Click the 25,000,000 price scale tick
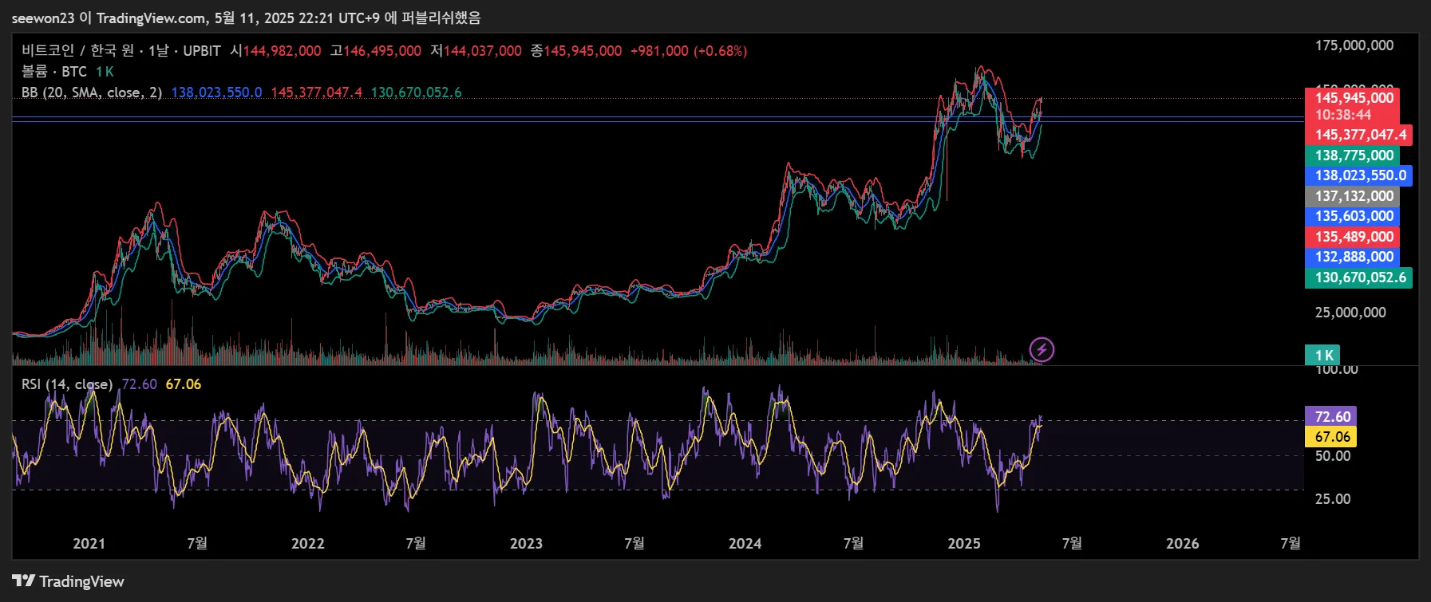1431x602 pixels. 1350,313
